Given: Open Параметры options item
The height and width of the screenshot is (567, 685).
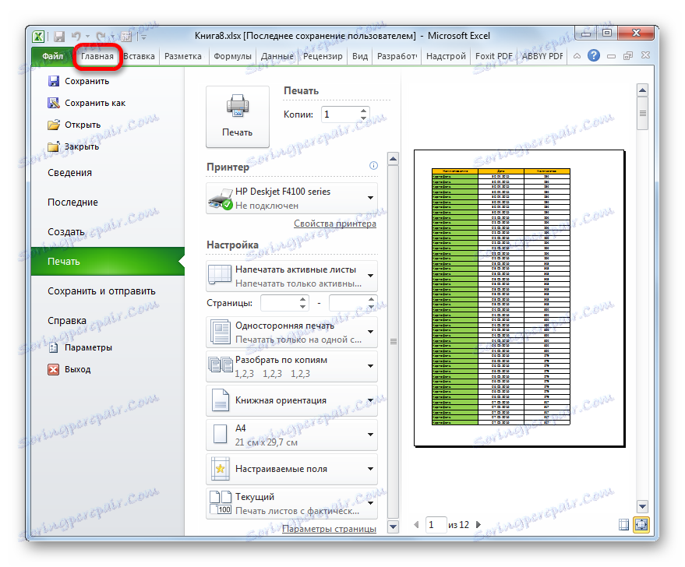Looking at the screenshot, I should coord(80,347).
